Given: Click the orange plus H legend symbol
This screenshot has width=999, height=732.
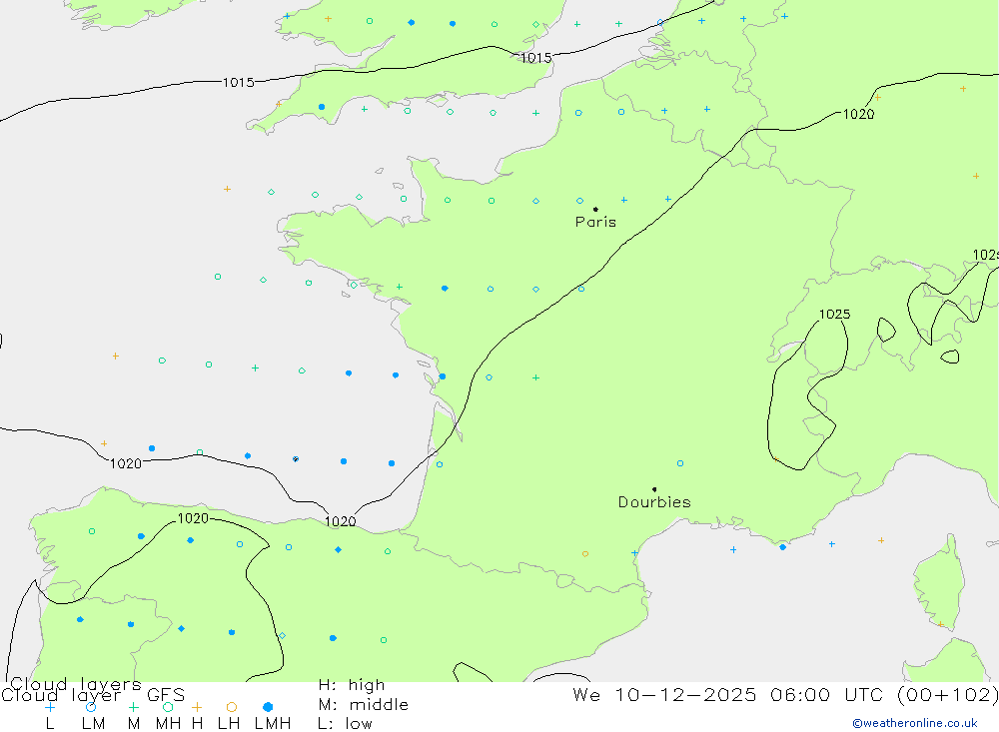Looking at the screenshot, I should (197, 707).
